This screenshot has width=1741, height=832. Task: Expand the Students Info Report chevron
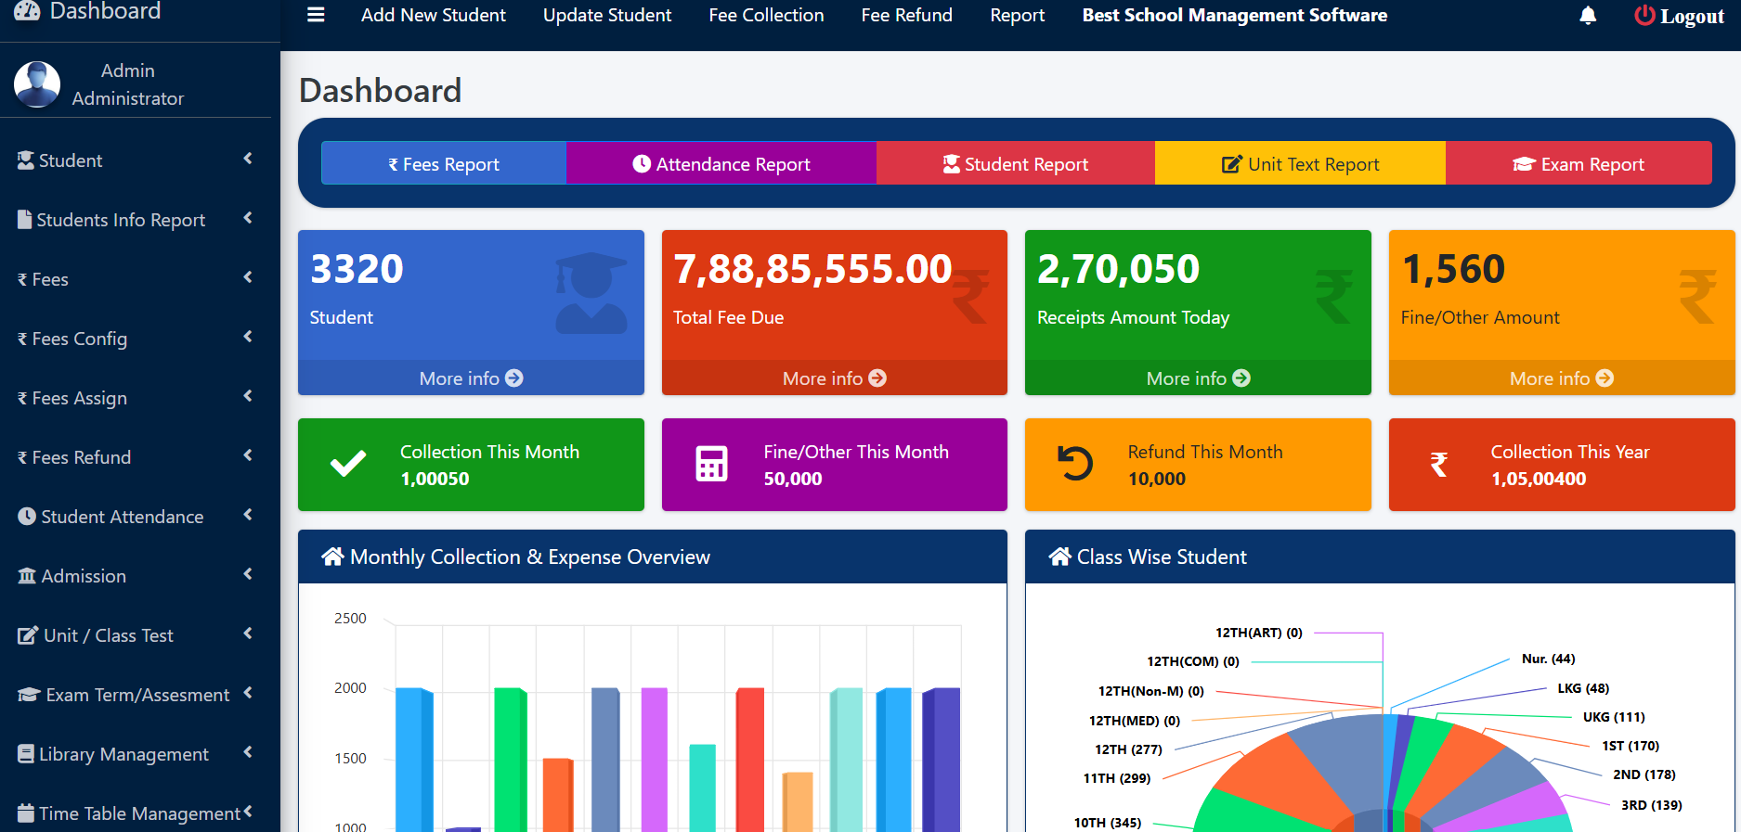pos(248,218)
